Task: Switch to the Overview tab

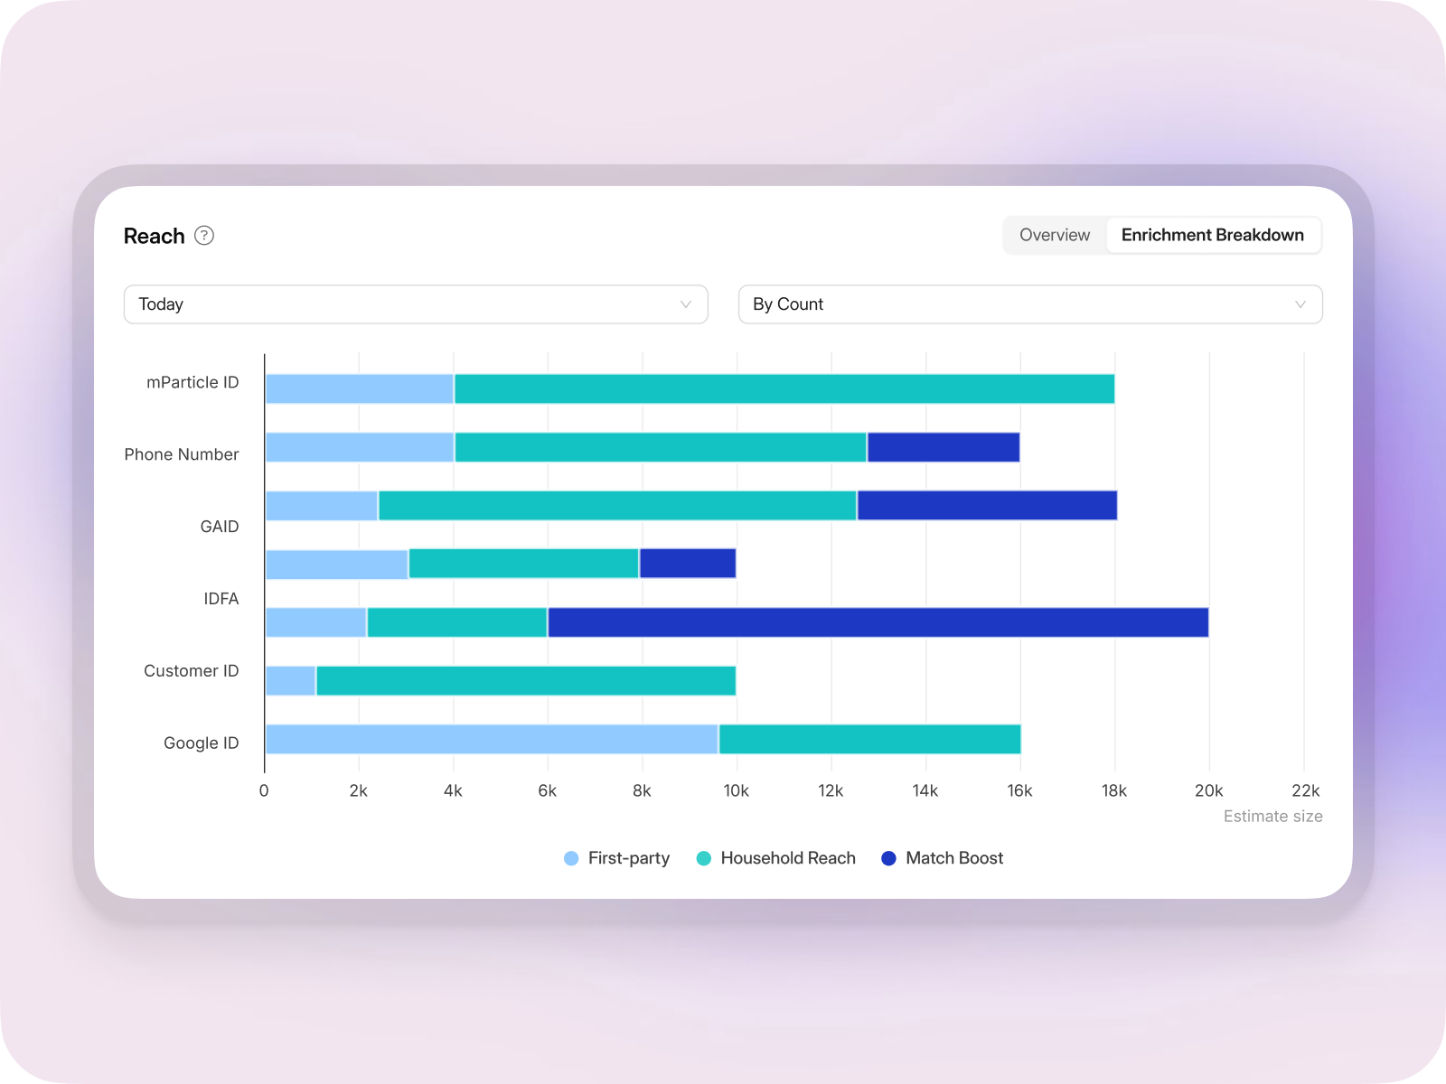Action: [1055, 235]
